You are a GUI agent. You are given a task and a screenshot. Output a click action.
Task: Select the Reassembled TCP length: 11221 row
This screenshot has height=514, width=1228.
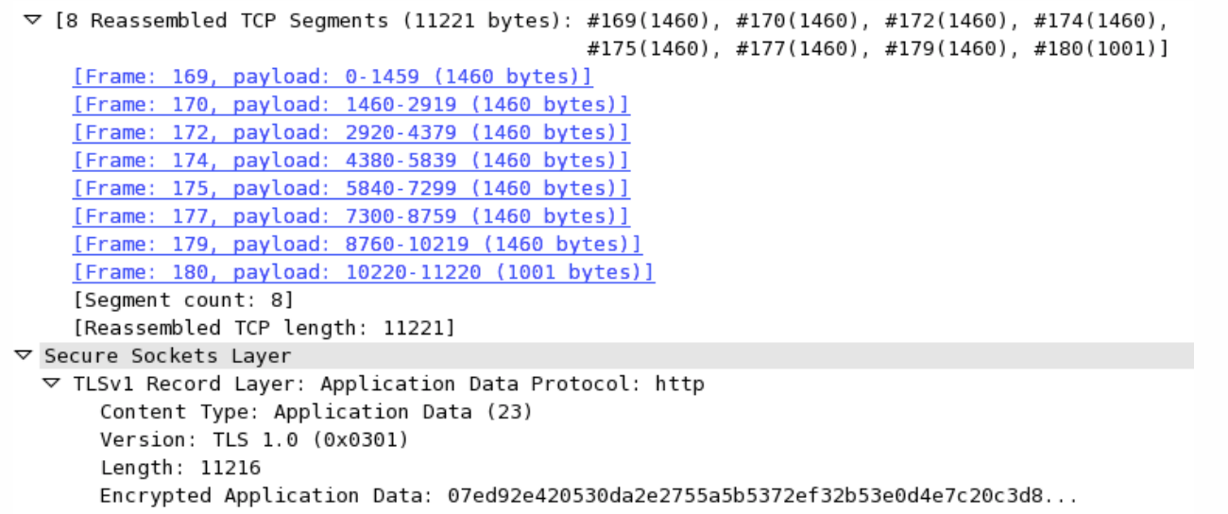[264, 329]
